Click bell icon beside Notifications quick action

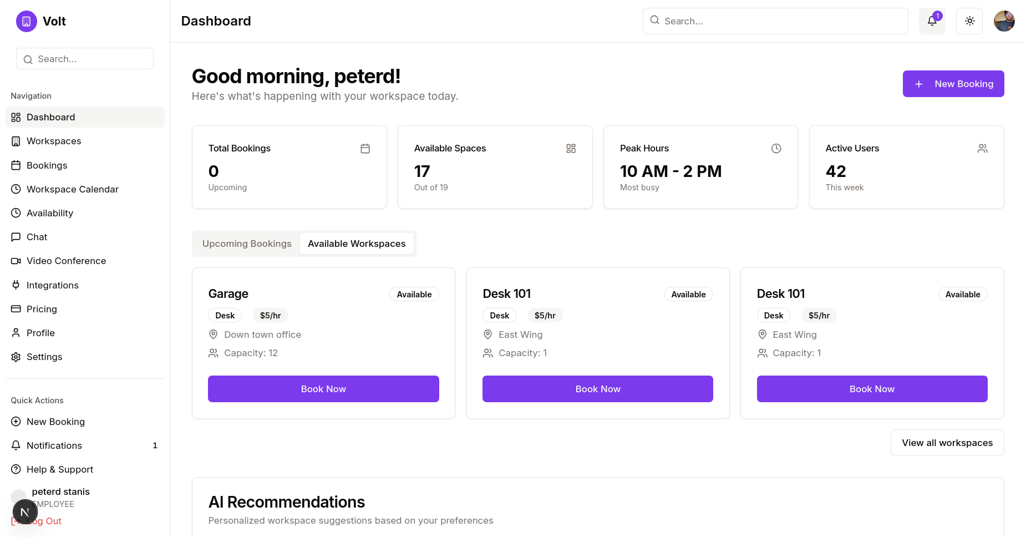(16, 445)
